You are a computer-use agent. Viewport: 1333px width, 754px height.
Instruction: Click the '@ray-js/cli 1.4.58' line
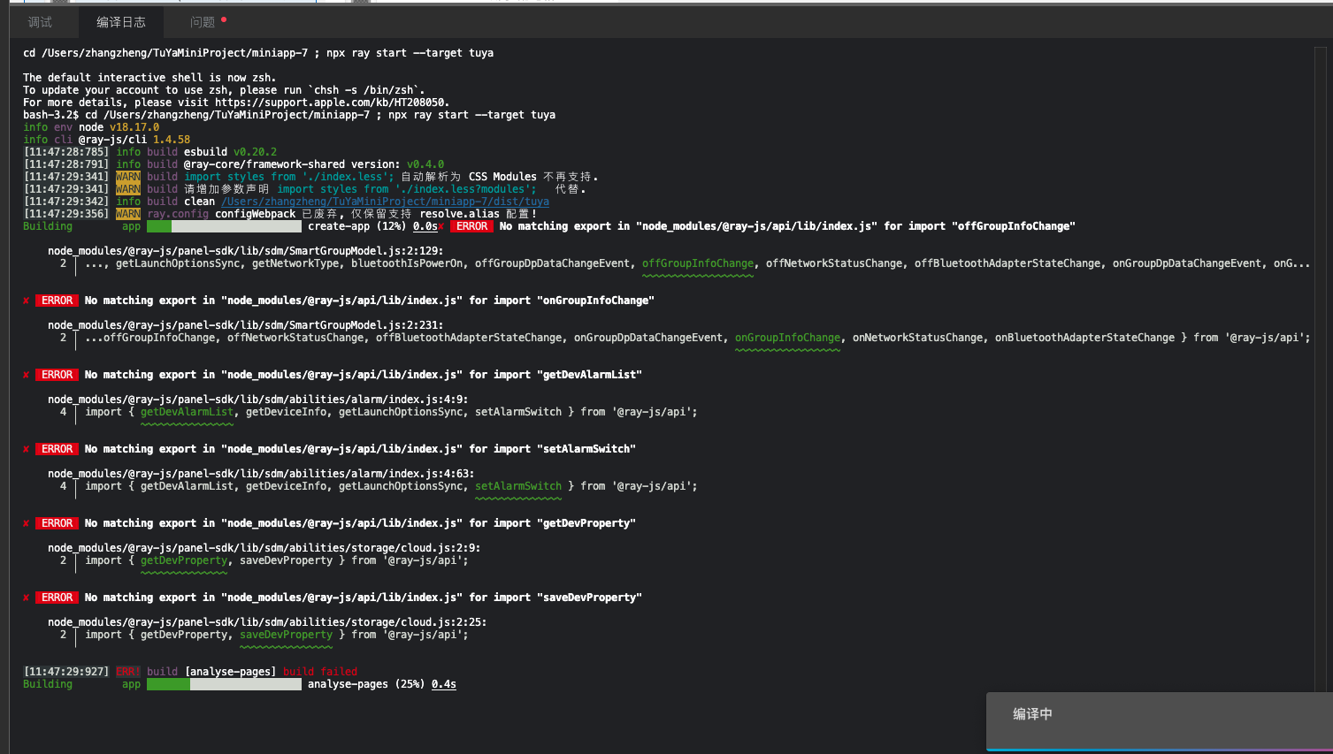(134, 140)
